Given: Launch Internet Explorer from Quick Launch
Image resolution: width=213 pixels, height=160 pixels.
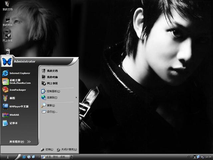Looking at the screenshot, I should (24, 157).
